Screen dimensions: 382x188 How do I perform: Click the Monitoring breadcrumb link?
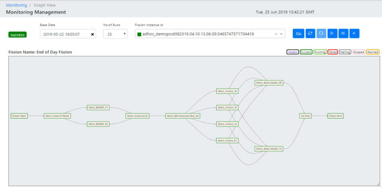[16, 5]
